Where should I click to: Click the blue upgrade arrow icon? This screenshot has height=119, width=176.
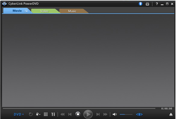pyautogui.click(x=140, y=4)
